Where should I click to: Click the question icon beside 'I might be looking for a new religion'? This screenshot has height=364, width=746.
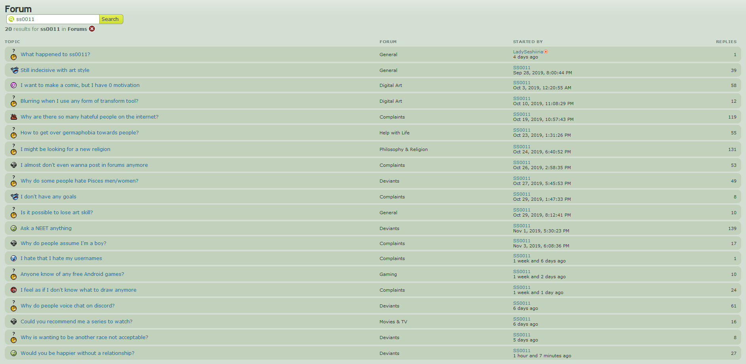[13, 149]
